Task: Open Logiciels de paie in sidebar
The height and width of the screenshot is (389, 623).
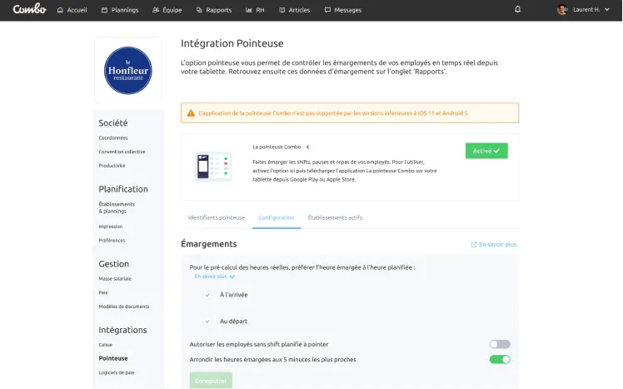Action: (117, 372)
